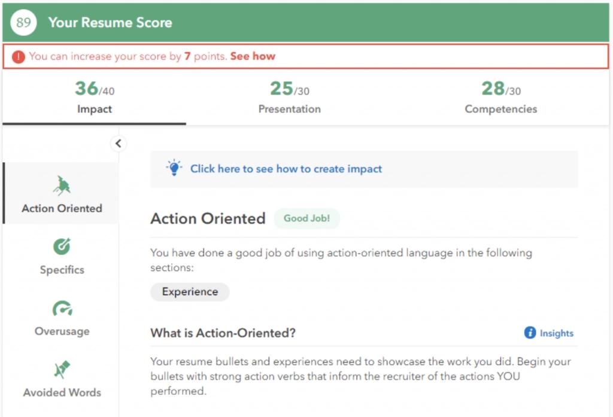Screen dimensions: 613x417
Task: Open the how to create impact link
Action: click(286, 169)
